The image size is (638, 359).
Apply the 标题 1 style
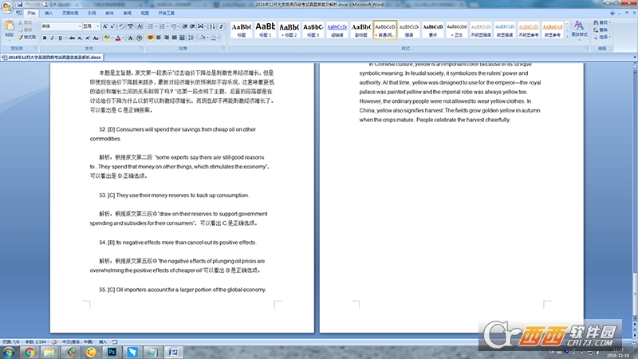[266, 30]
